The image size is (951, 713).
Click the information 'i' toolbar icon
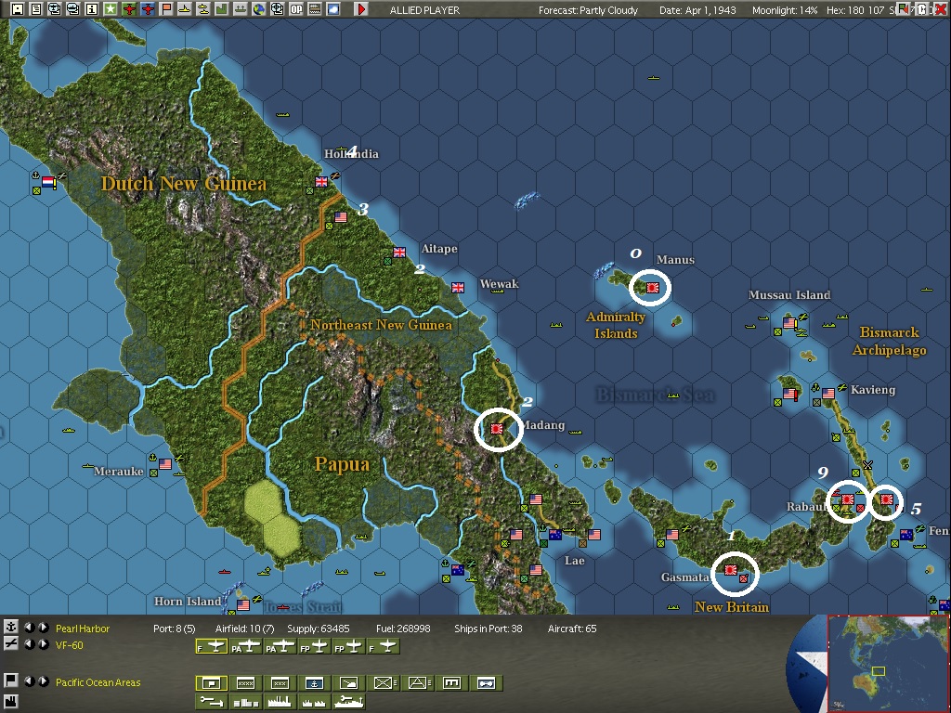tap(92, 8)
